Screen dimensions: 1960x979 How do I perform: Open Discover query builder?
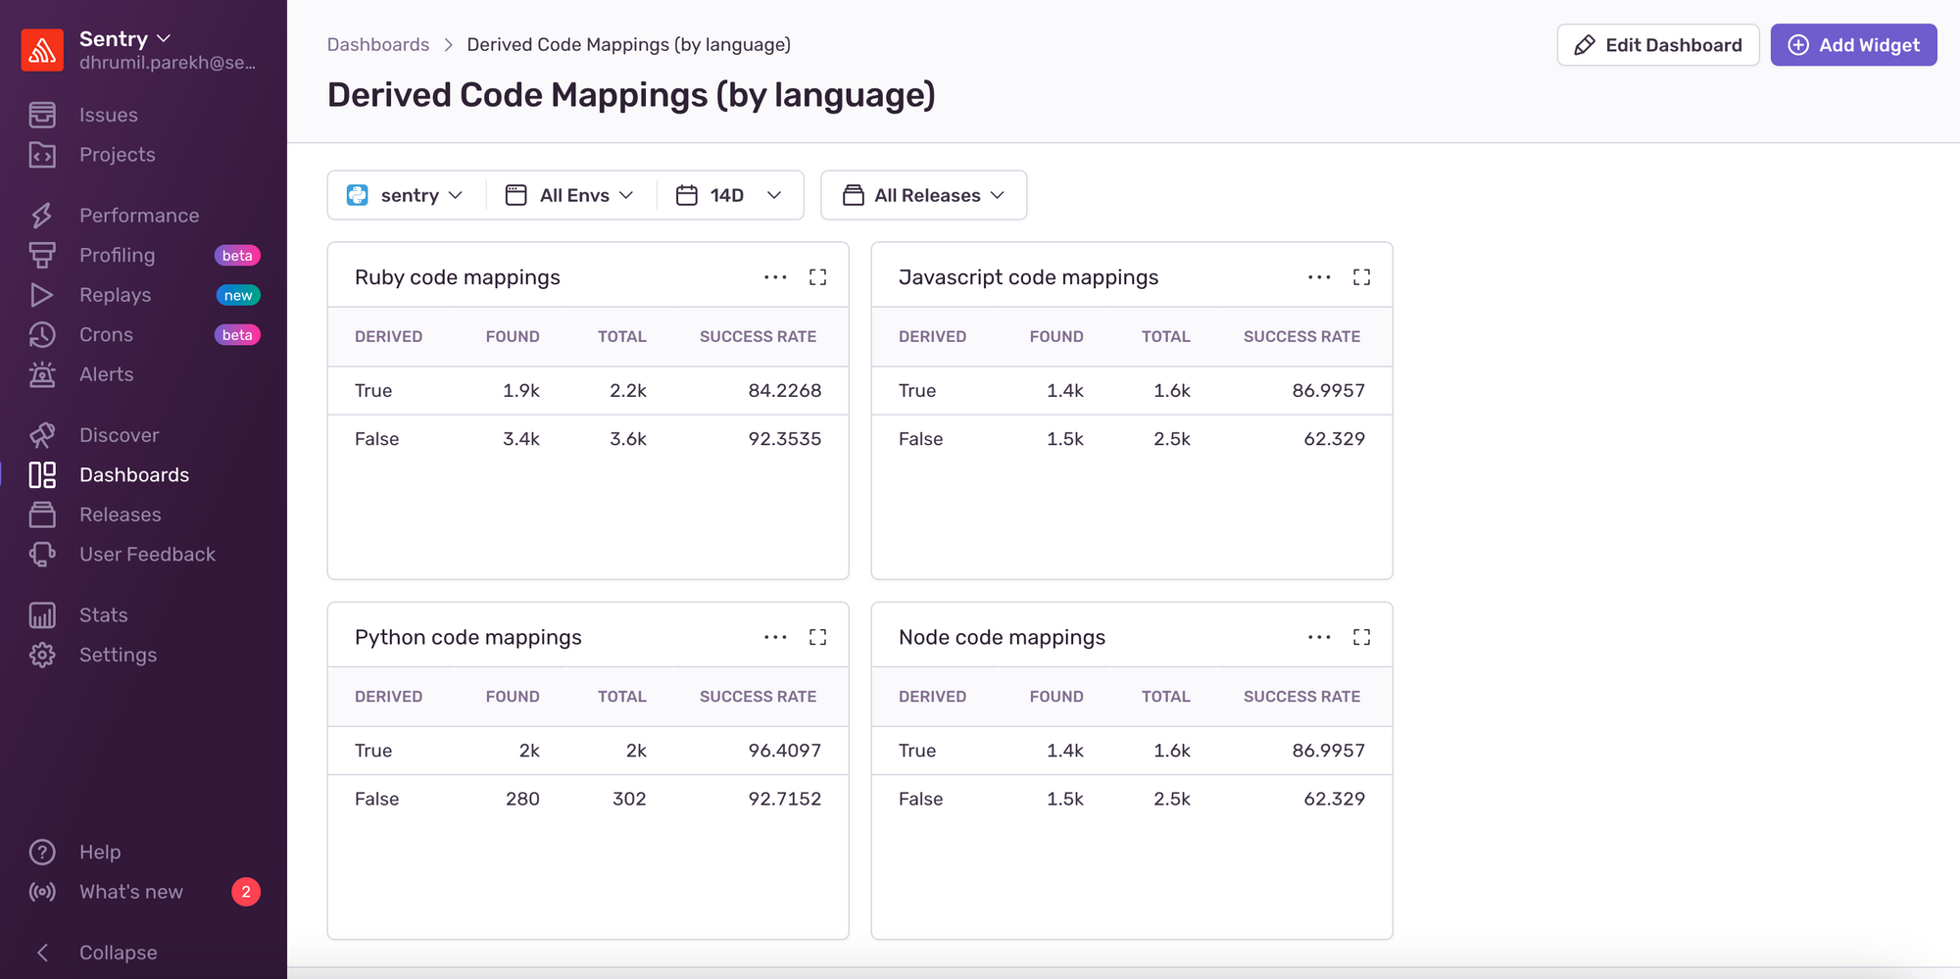click(x=119, y=434)
